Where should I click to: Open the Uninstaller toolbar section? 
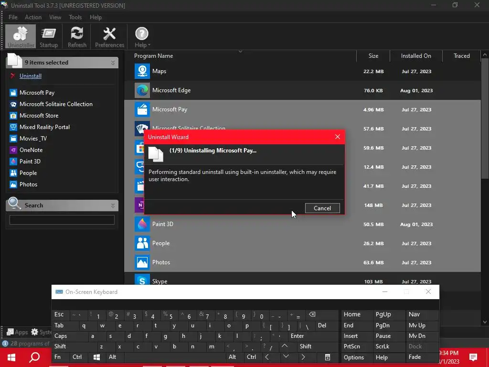pos(21,37)
